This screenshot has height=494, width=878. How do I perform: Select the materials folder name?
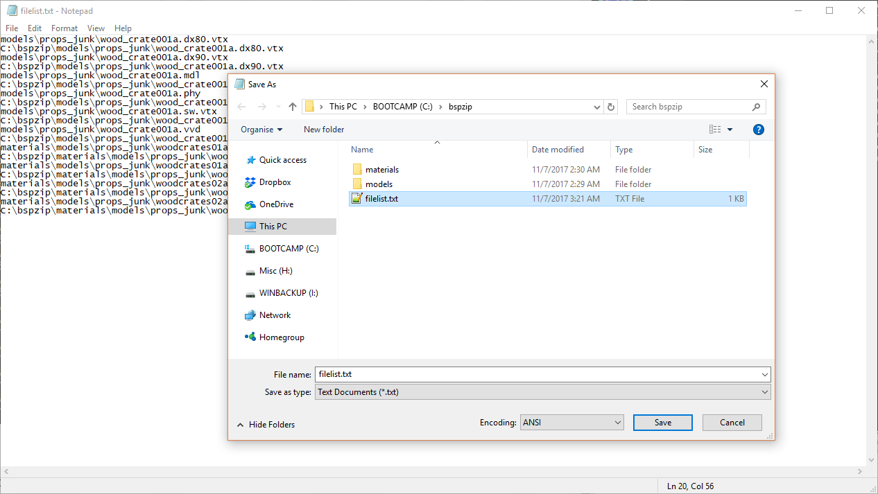[x=382, y=170]
